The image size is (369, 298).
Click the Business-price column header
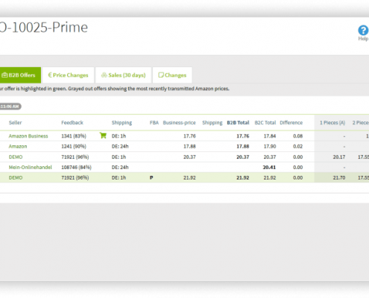pos(179,123)
